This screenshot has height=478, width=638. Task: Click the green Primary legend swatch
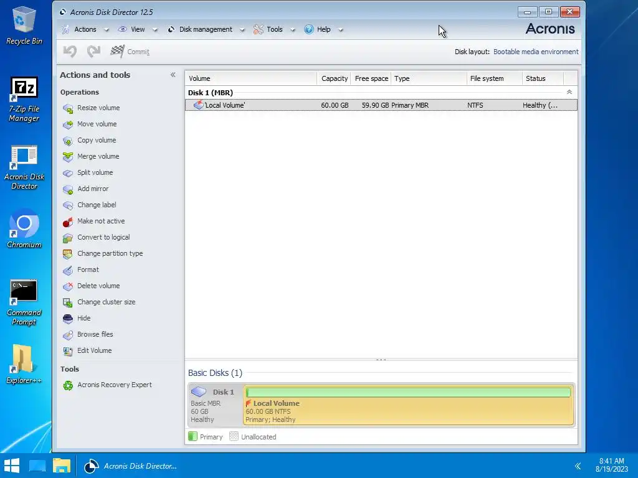(x=193, y=436)
